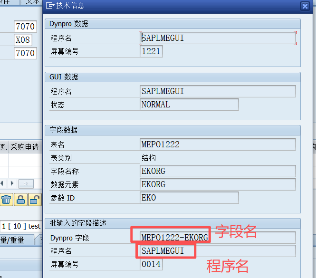
Task: Click the table scroll right arrow
Action: (x=12, y=183)
